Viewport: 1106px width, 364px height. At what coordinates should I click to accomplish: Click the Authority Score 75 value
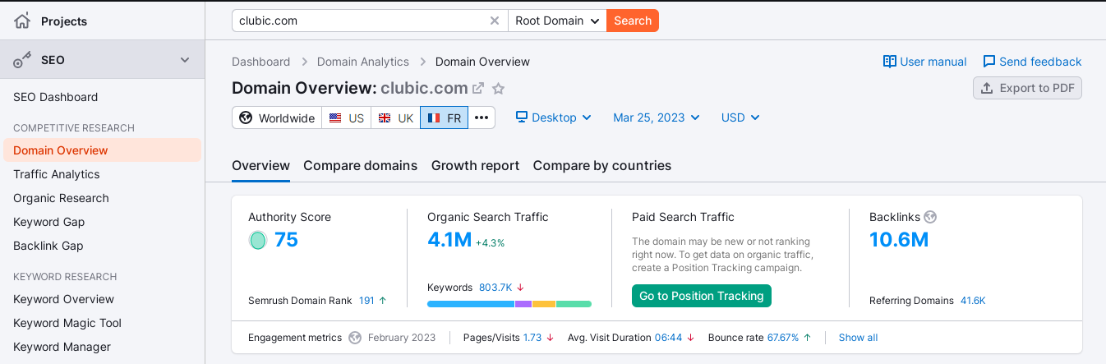click(286, 240)
